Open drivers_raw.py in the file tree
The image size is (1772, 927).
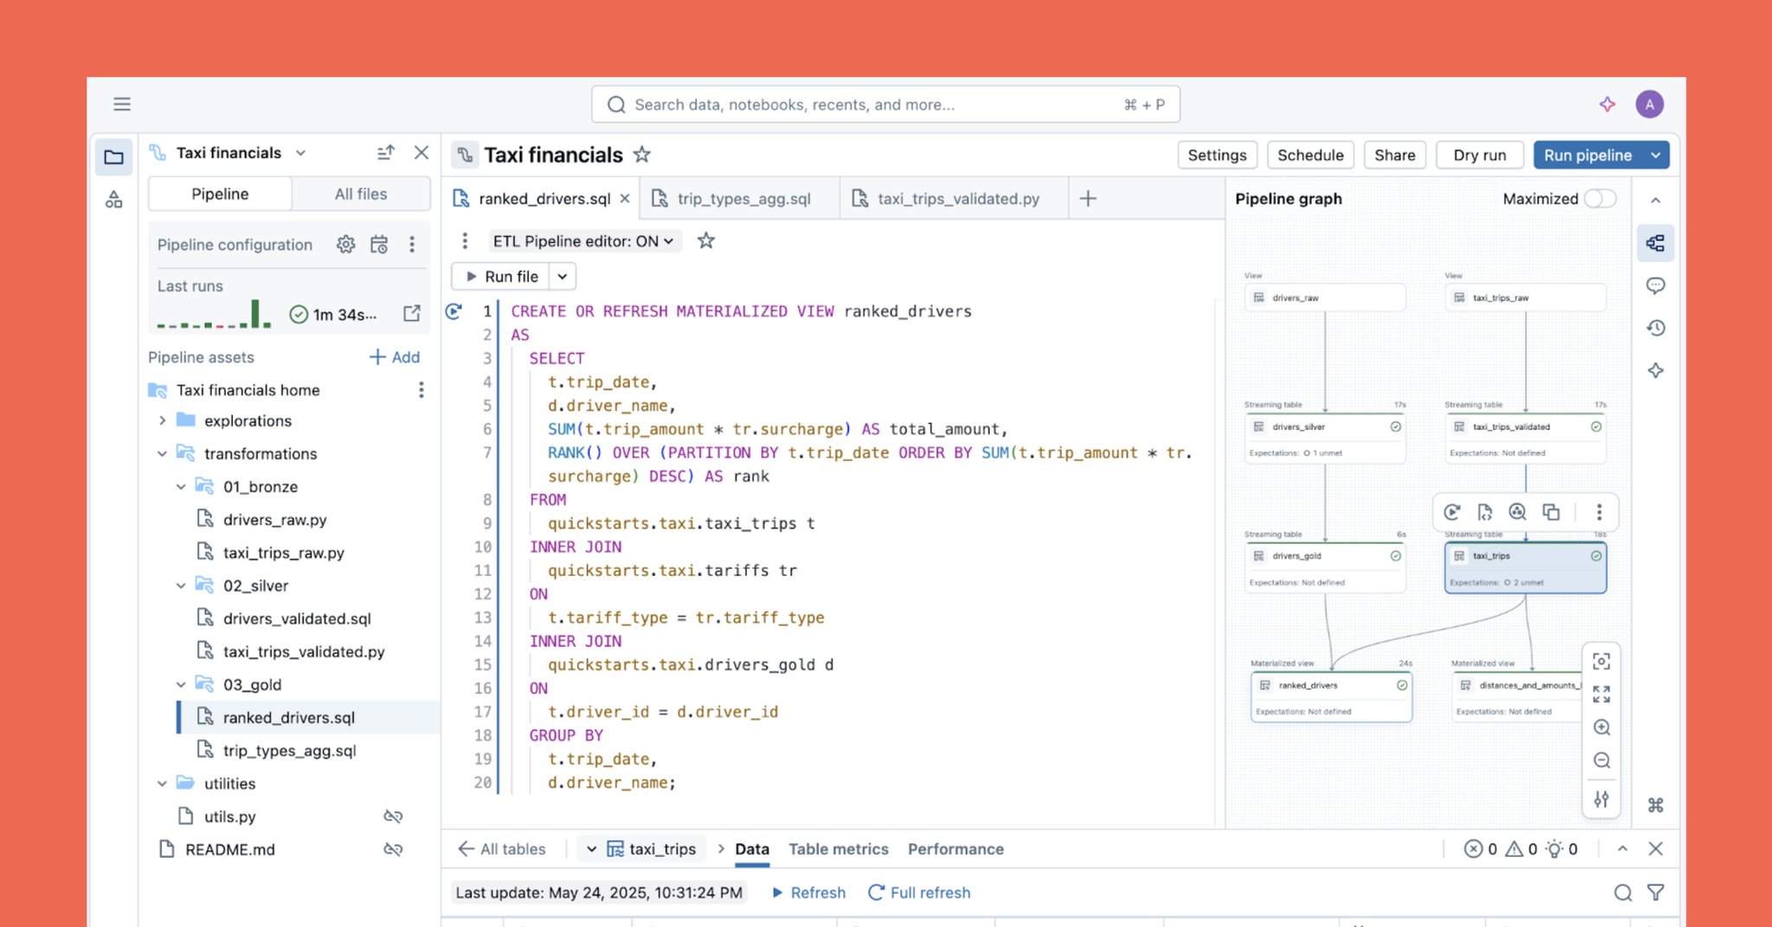coord(274,520)
